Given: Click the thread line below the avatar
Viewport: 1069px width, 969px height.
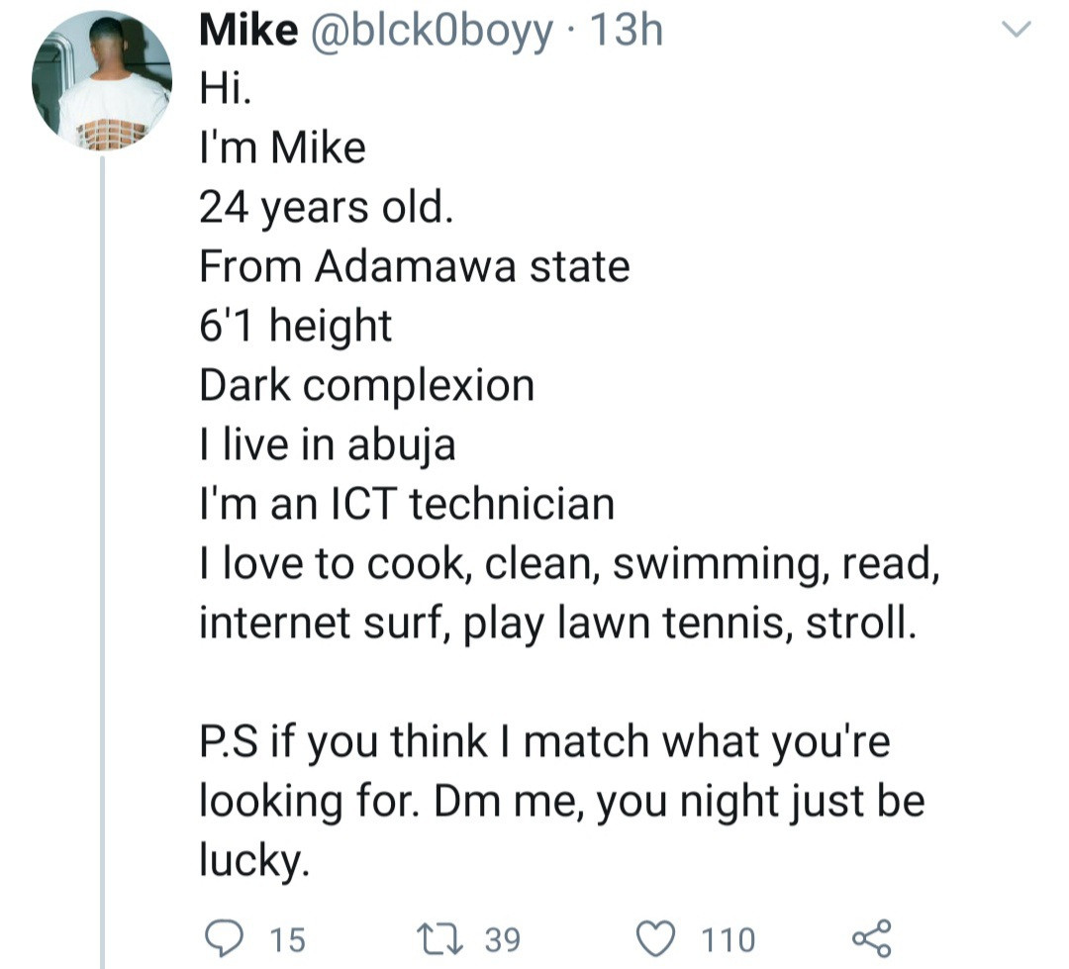Looking at the screenshot, I should pyautogui.click(x=102, y=554).
